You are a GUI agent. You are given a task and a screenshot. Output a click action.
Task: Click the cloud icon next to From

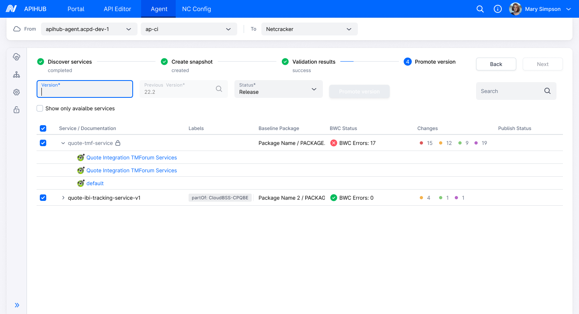coord(17,29)
